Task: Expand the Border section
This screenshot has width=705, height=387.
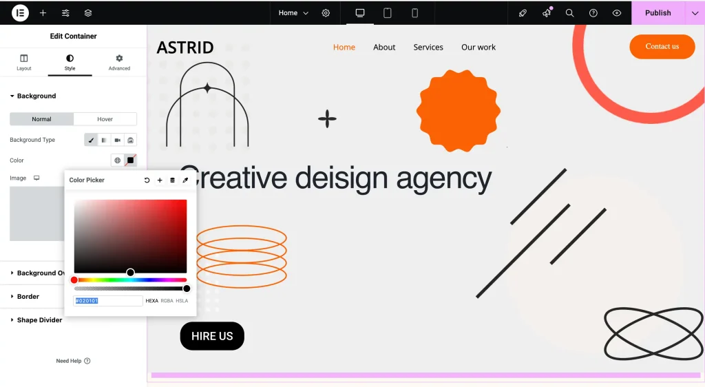Action: click(x=28, y=297)
